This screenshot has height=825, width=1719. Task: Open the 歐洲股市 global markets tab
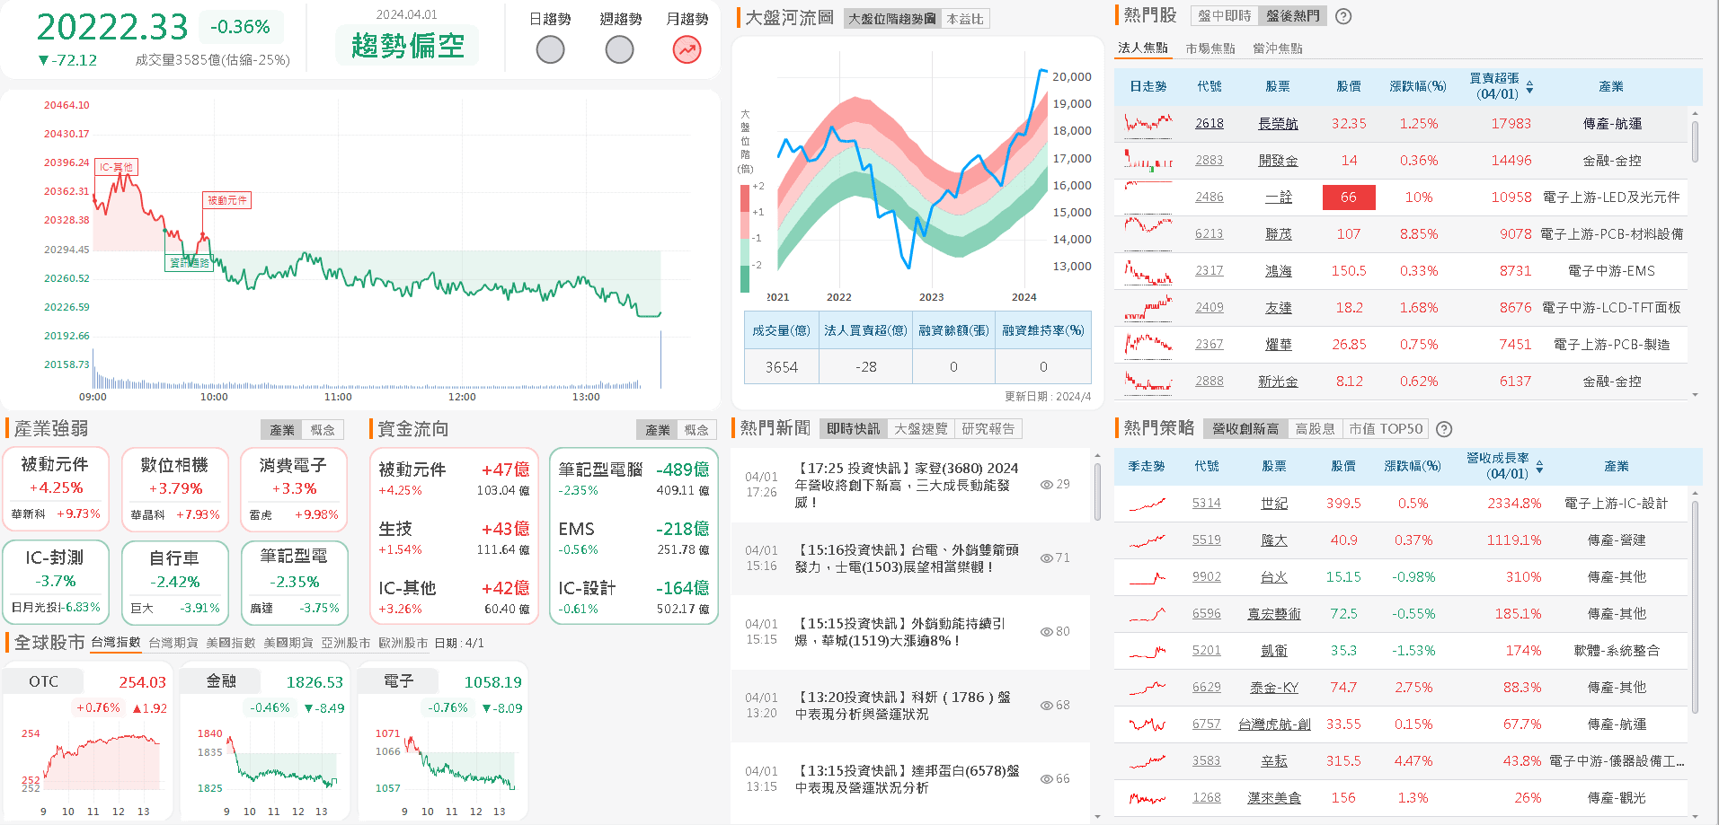pyautogui.click(x=403, y=643)
